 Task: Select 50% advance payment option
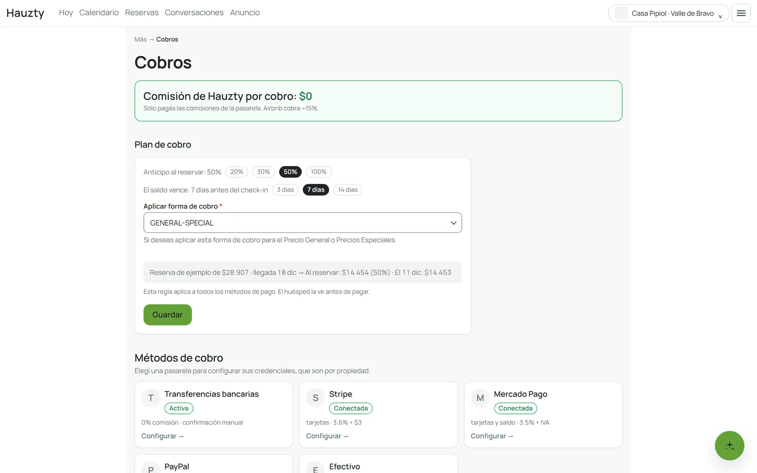[x=290, y=172]
